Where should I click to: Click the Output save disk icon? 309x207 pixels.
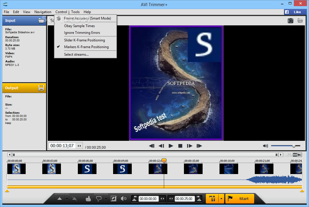click(x=41, y=88)
